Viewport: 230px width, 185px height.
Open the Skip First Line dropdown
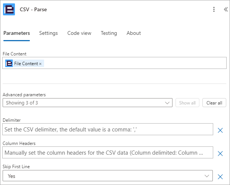click(108, 176)
